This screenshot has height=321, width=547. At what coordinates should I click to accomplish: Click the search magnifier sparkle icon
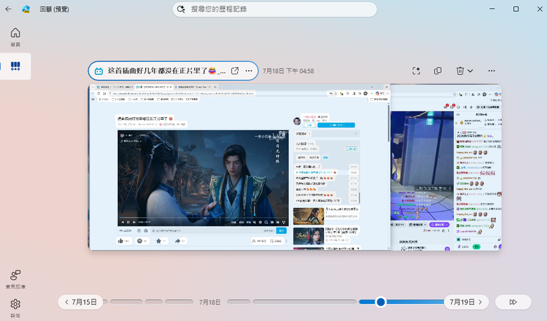(181, 9)
